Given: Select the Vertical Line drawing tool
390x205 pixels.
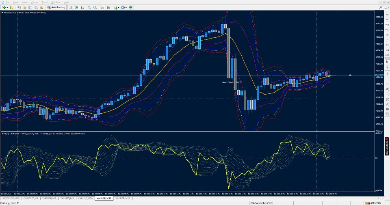Looking at the screenshot, I should tap(387, 74).
